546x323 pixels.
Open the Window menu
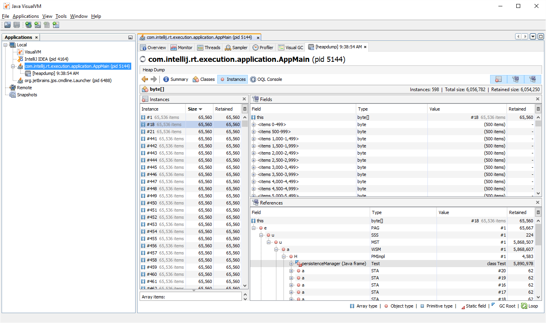[79, 16]
